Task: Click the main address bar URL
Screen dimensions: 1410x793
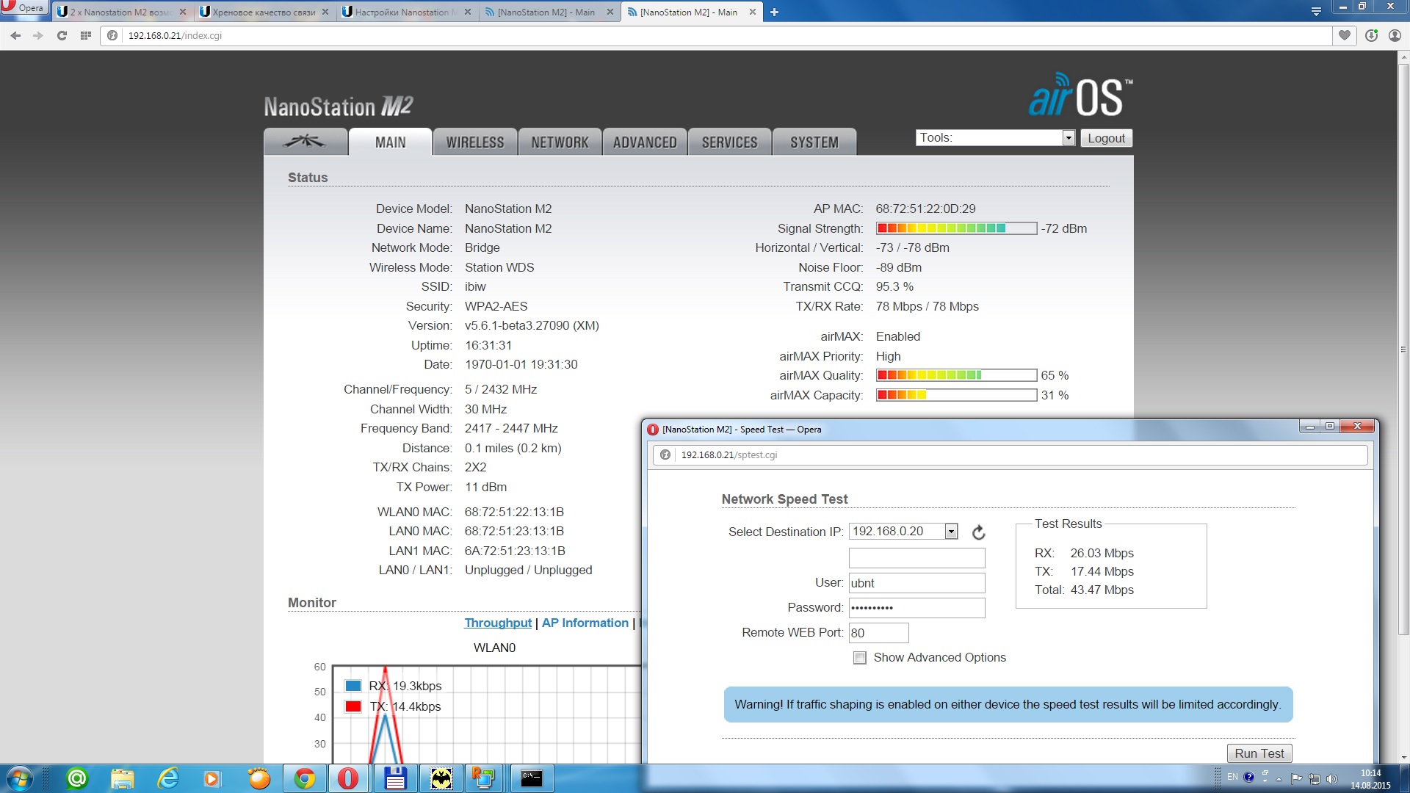Action: click(x=175, y=35)
